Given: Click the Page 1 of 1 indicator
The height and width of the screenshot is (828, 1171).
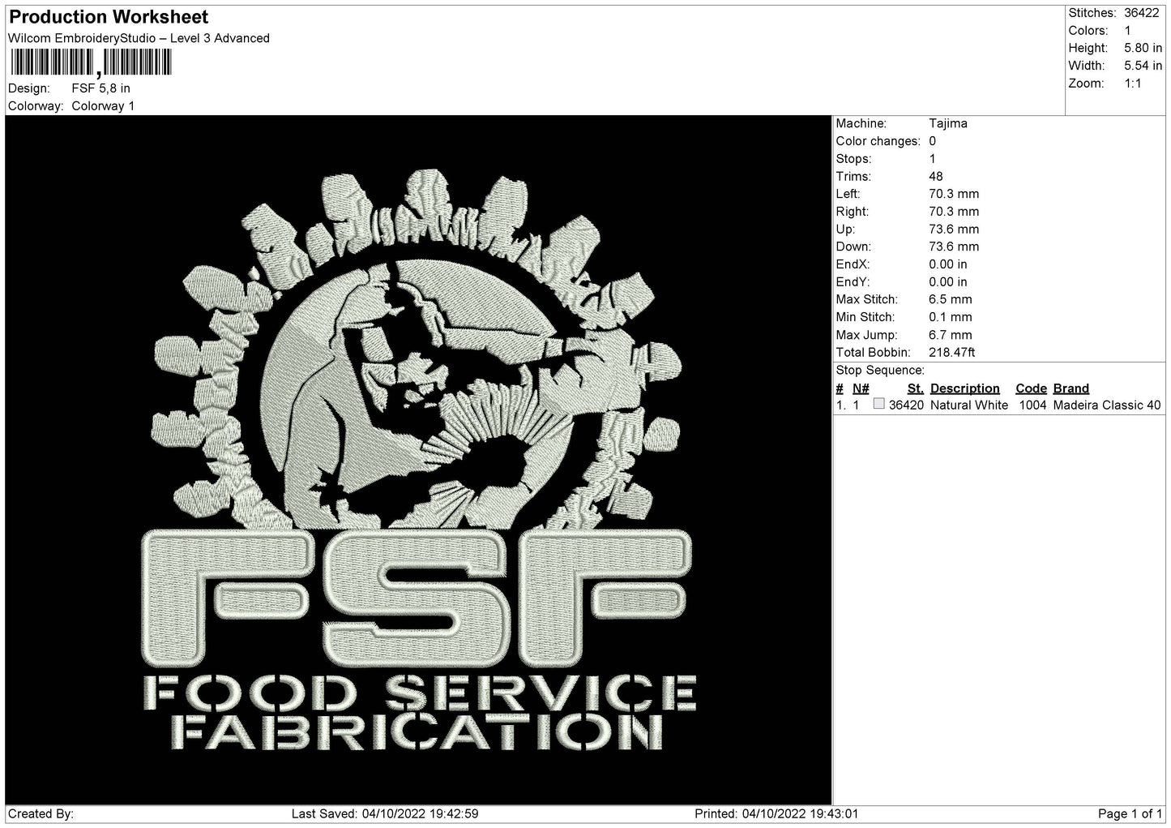Looking at the screenshot, I should [x=1130, y=814].
